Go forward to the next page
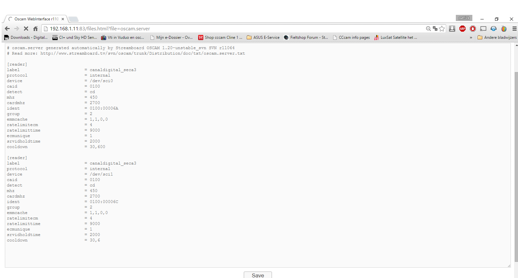The height and width of the screenshot is (278, 518). [x=17, y=29]
